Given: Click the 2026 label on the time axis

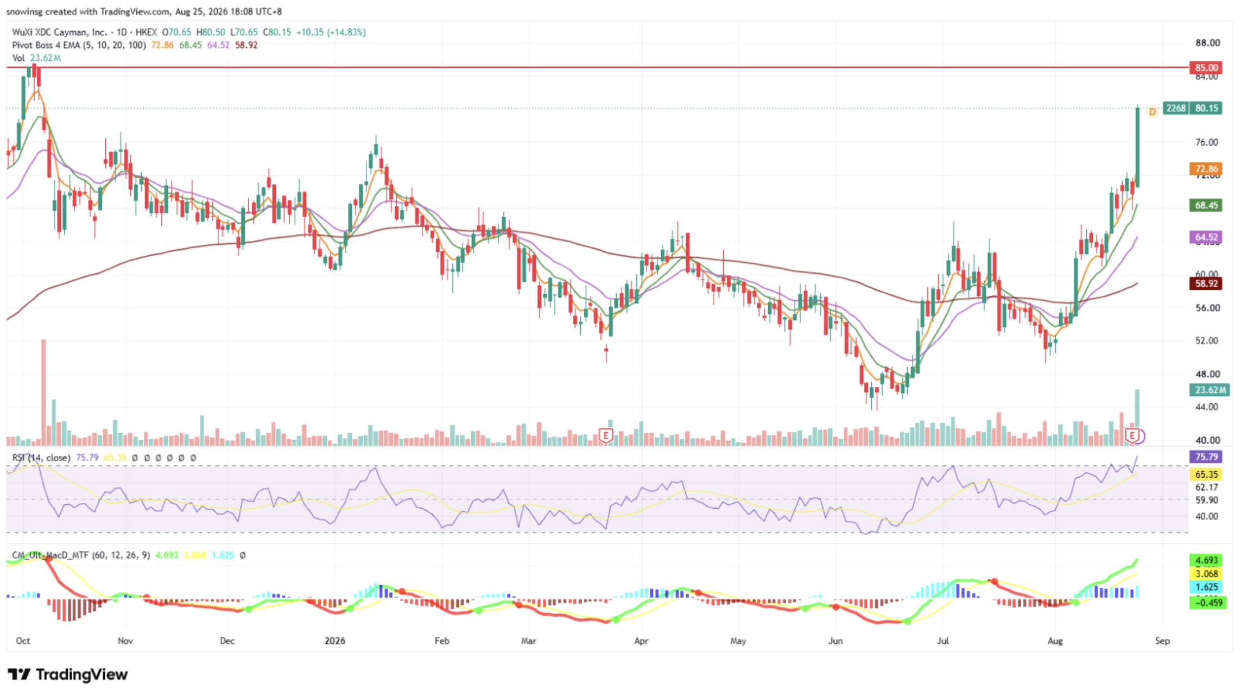Looking at the screenshot, I should tap(335, 641).
